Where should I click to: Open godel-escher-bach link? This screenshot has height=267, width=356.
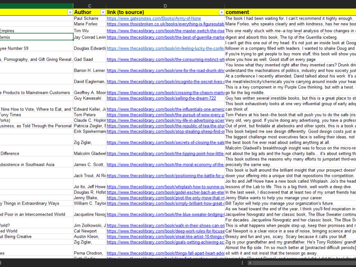tap(165, 192)
